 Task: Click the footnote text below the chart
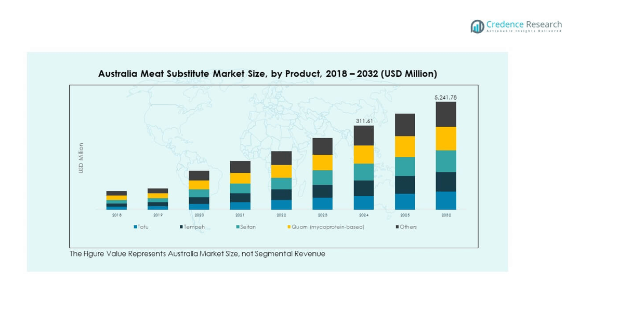[197, 254]
